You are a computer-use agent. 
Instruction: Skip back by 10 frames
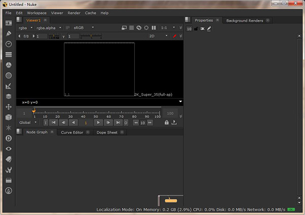(x=136, y=122)
